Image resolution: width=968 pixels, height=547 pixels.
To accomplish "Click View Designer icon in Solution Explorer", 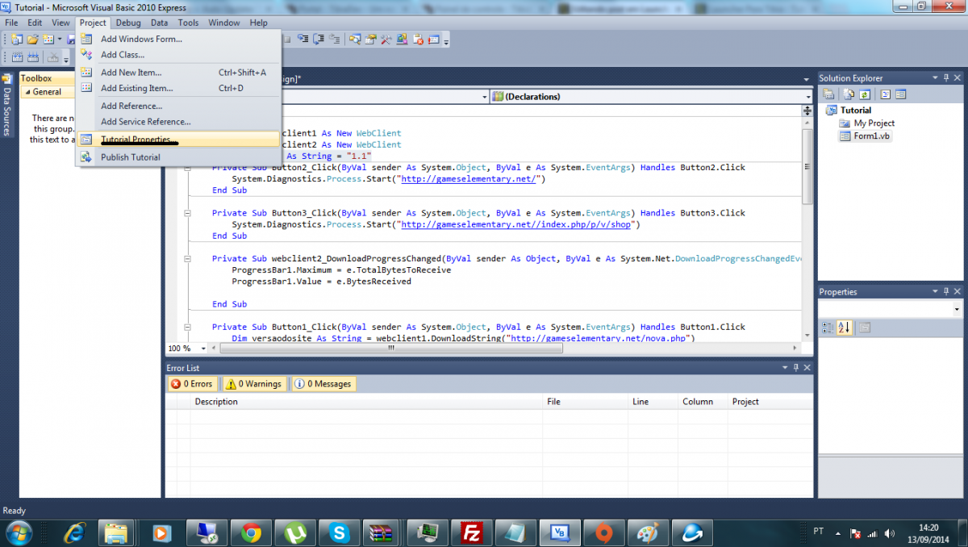I will click(x=900, y=94).
